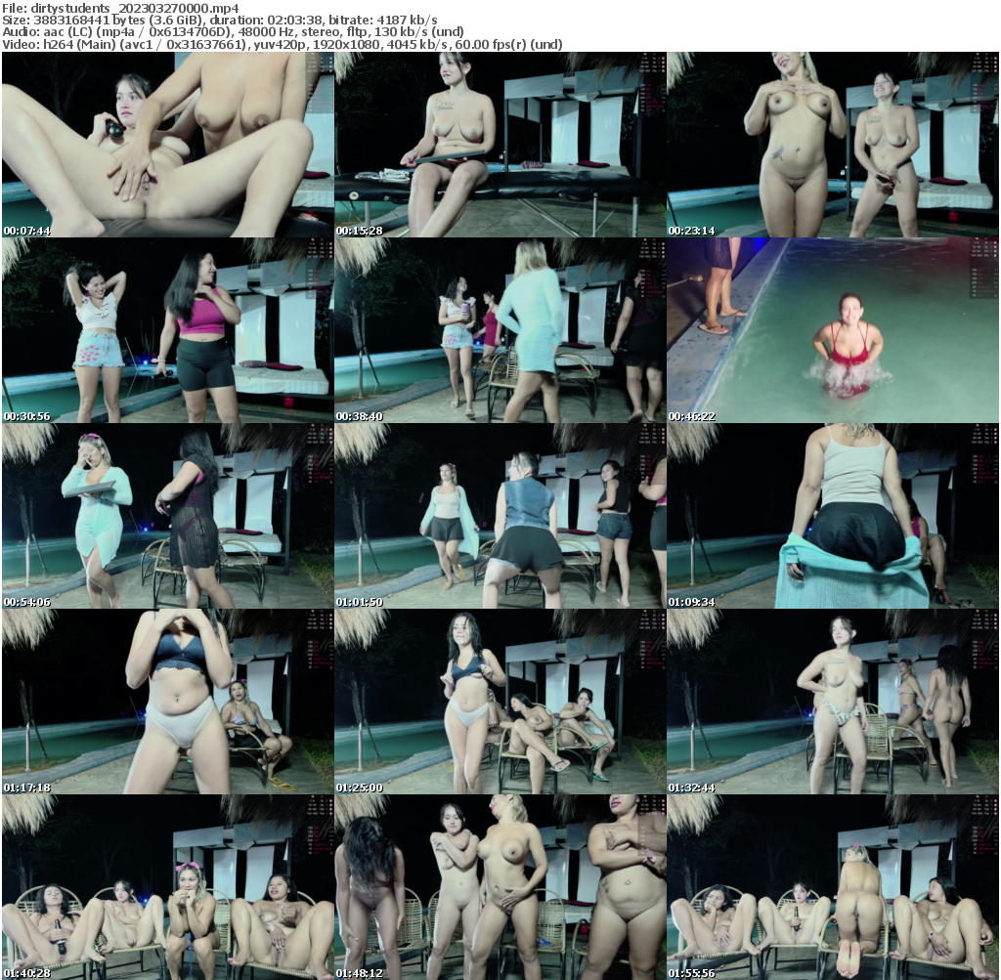1001x980 pixels.
Task: Click the thumbnail marked 00:54:06
Action: pyautogui.click(x=167, y=516)
